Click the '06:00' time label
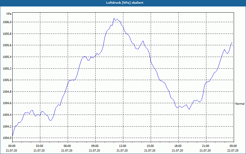The width and height of the screenshot is (246, 154). [67, 146]
